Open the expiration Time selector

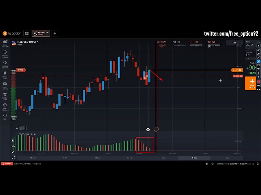click(x=250, y=45)
